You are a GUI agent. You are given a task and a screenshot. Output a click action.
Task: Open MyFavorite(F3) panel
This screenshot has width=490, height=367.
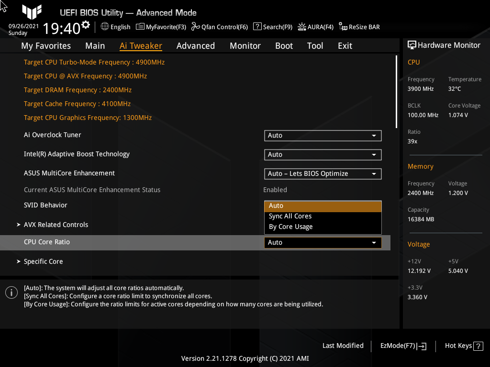(x=161, y=27)
